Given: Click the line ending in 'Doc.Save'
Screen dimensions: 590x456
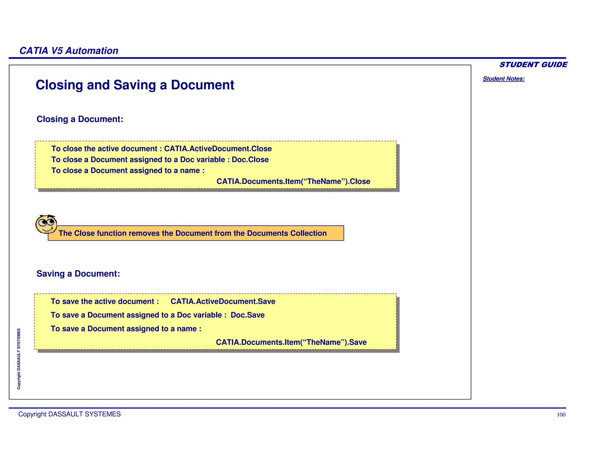Looking at the screenshot, I should (158, 315).
